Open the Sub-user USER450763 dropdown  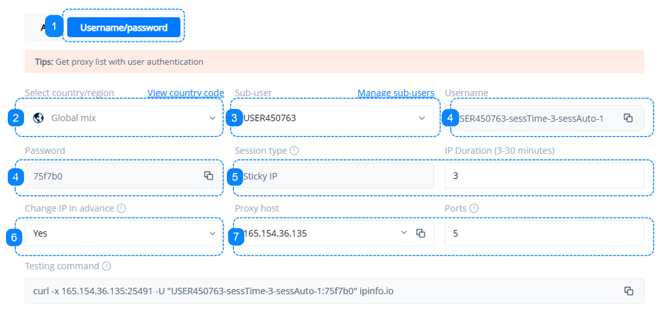tap(422, 118)
